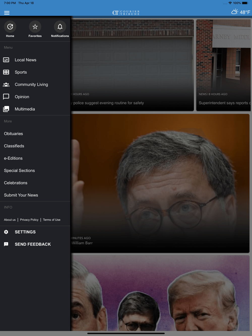The height and width of the screenshot is (336, 252).
Task: Tap the Local News newspaper icon
Action: click(6, 60)
